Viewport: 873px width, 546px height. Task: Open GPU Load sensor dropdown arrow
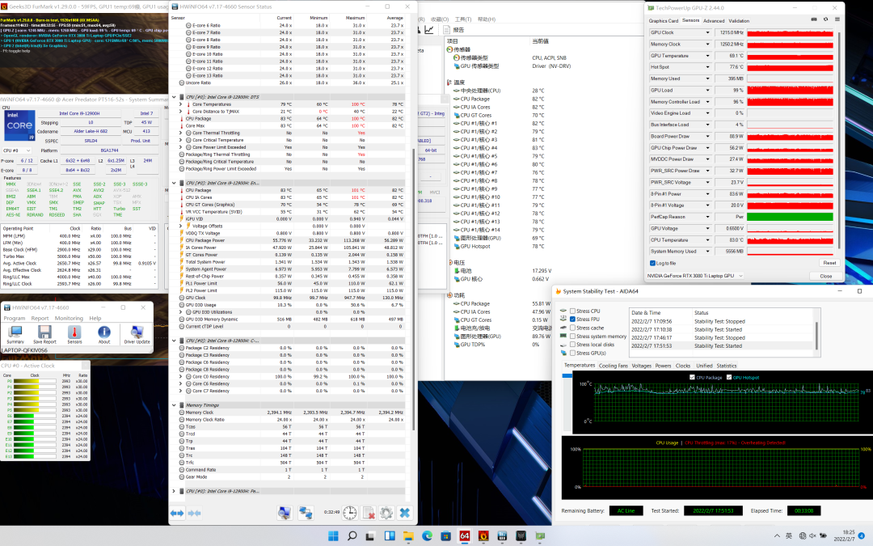707,90
